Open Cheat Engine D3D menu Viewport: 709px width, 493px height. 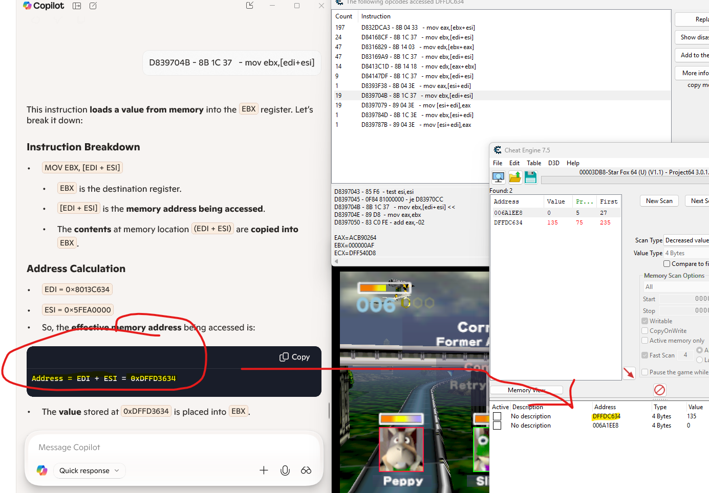(x=554, y=163)
